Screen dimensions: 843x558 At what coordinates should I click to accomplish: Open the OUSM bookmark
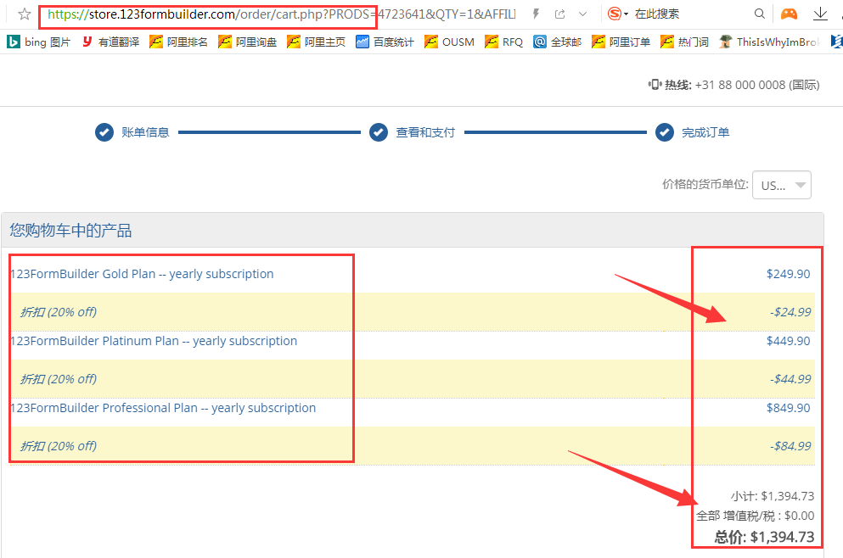pos(449,42)
